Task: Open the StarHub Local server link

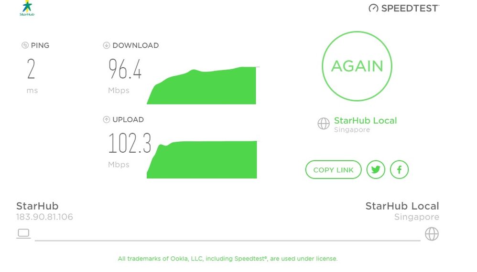Action: pyautogui.click(x=365, y=121)
